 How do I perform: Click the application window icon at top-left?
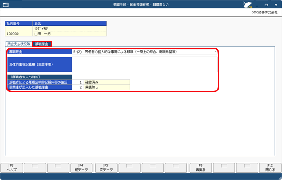coord(6,5)
